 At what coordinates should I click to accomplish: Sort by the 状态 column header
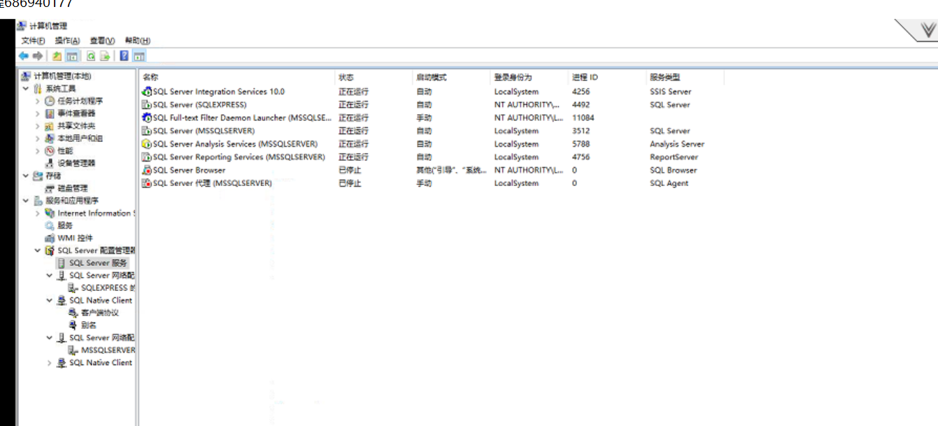tap(374, 77)
